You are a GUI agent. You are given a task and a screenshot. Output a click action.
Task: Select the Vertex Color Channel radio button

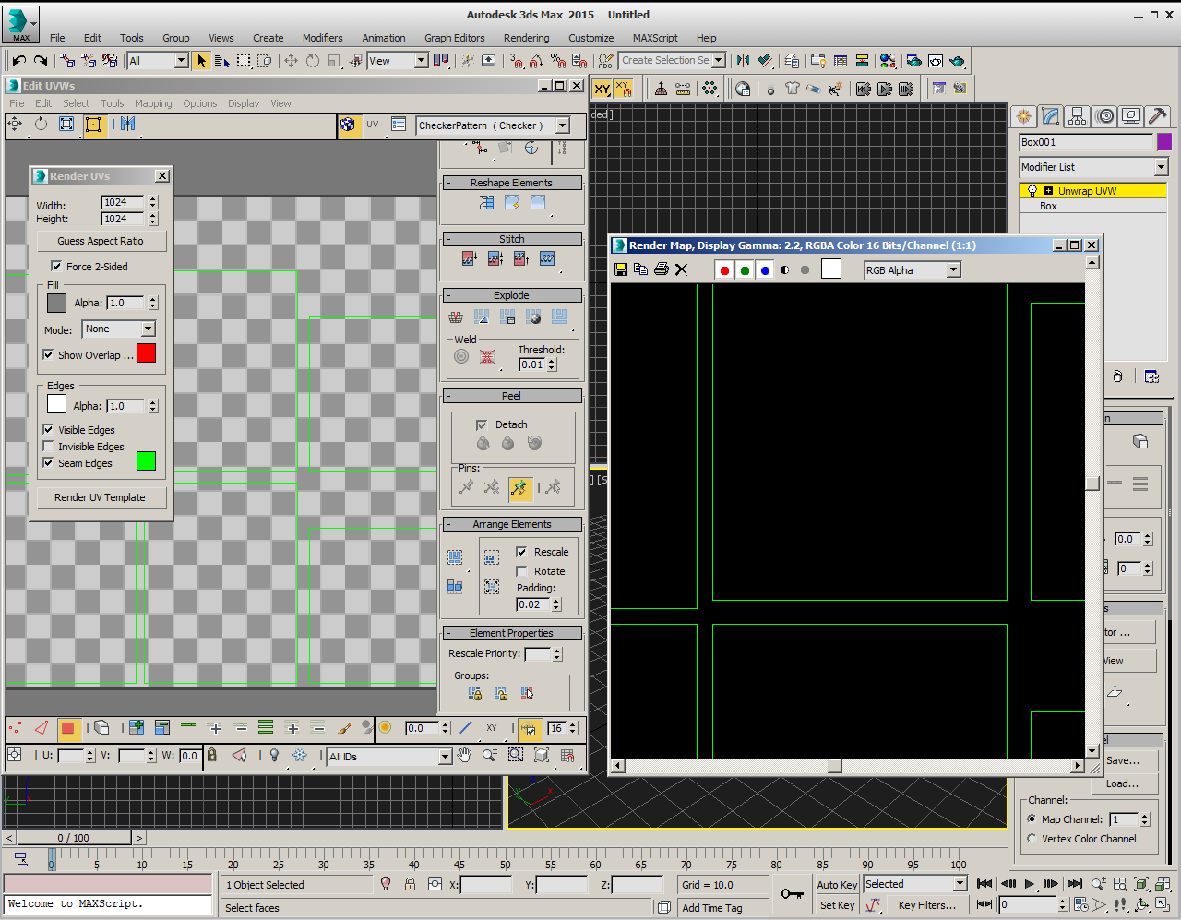click(x=1032, y=839)
